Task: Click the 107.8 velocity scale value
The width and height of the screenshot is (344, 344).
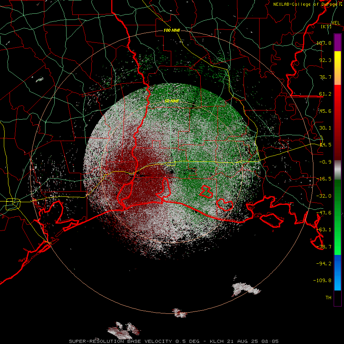Action: (324, 43)
